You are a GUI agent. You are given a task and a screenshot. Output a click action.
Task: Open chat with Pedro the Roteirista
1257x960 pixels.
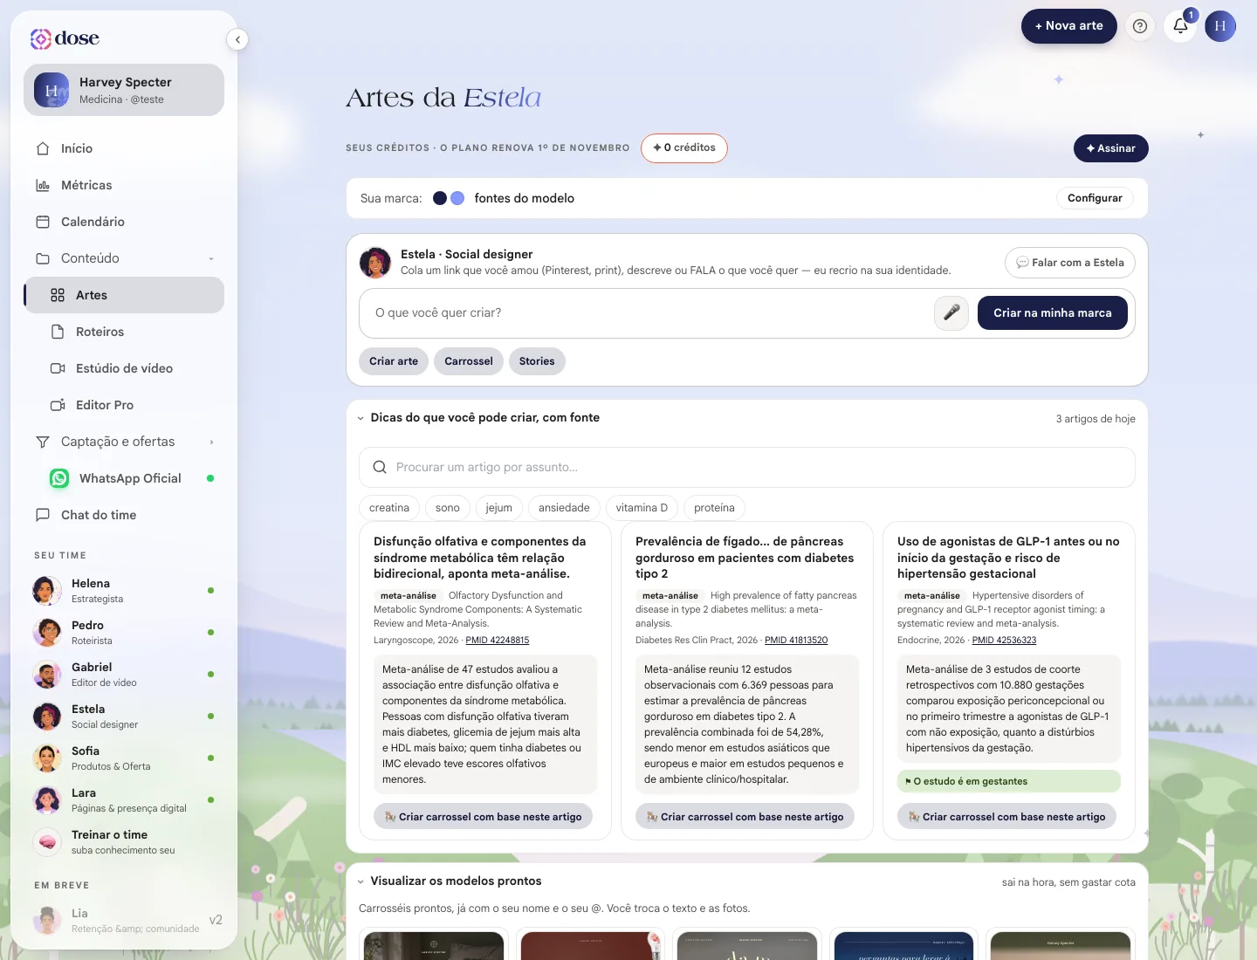(124, 633)
